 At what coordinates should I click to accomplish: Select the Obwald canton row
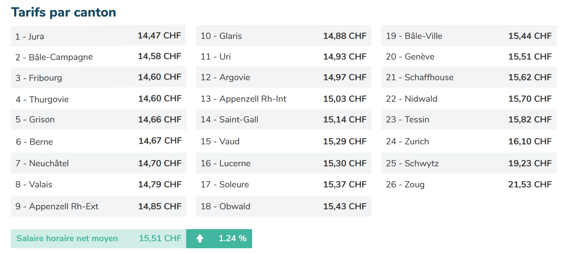[284, 206]
